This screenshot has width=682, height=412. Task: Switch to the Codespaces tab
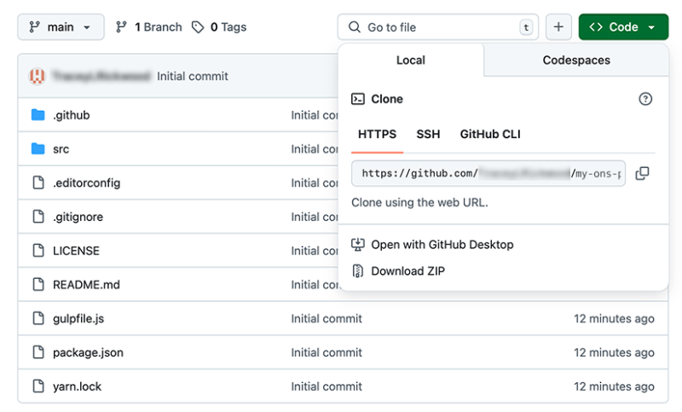point(576,60)
